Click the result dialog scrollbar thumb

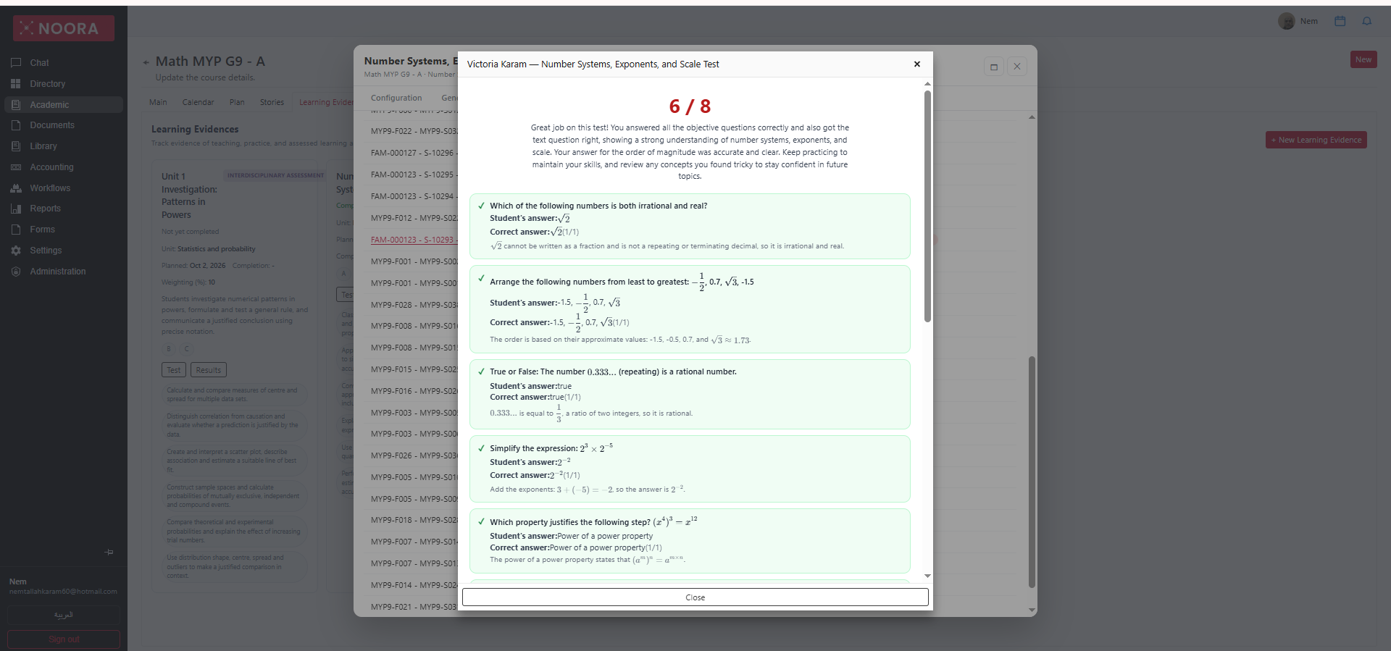tap(927, 206)
